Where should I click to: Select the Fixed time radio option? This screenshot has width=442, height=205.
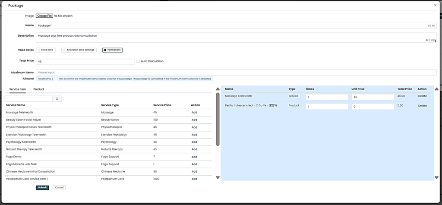pos(46,50)
